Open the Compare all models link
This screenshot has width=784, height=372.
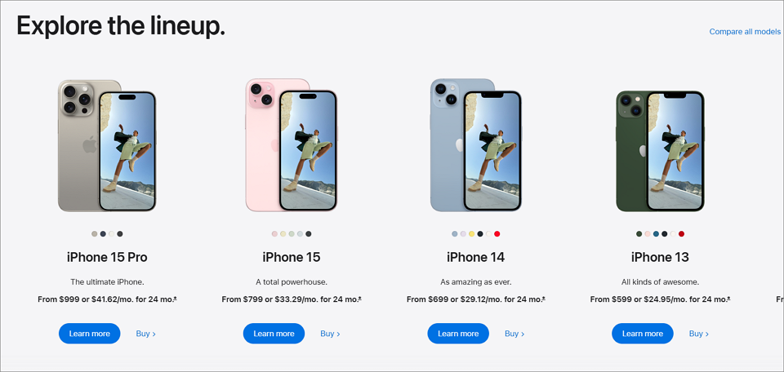[x=745, y=32]
